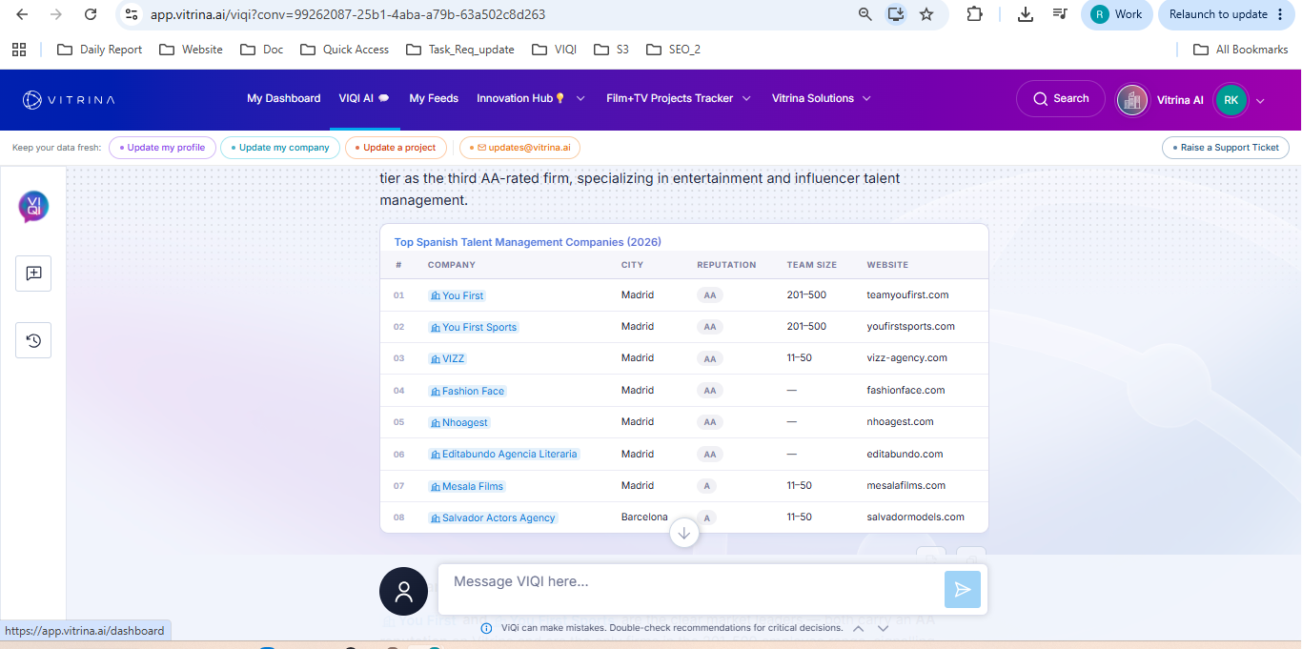The height and width of the screenshot is (649, 1302).
Task: Open the Vitrina AI company avatar image
Action: (x=1132, y=100)
